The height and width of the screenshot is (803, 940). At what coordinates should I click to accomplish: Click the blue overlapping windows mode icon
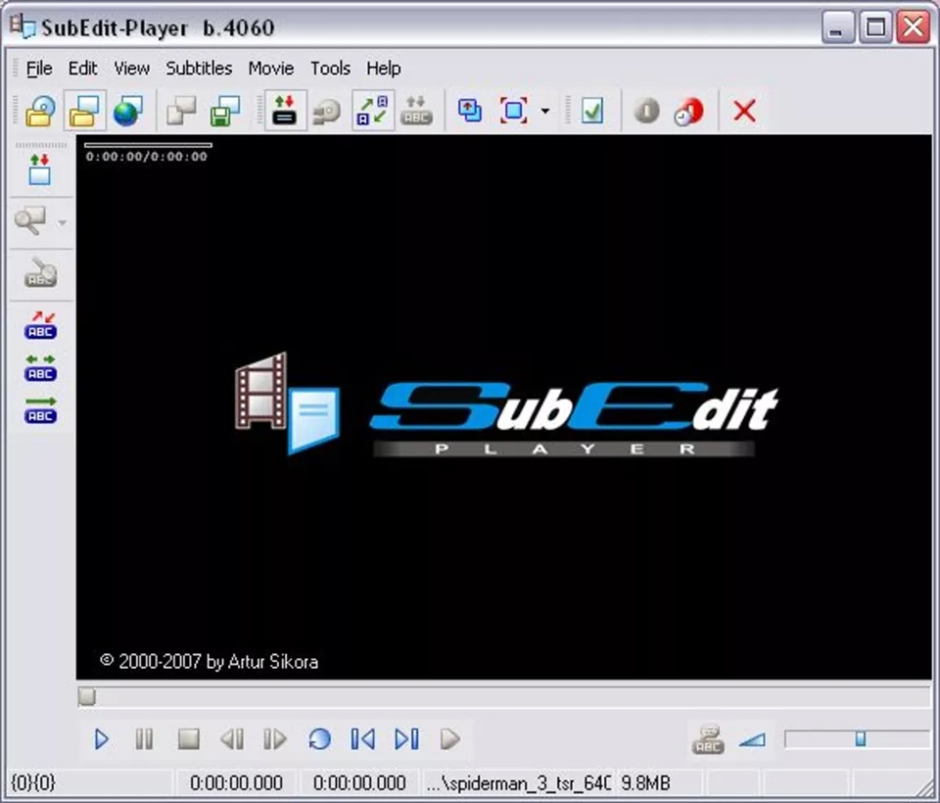pos(469,111)
